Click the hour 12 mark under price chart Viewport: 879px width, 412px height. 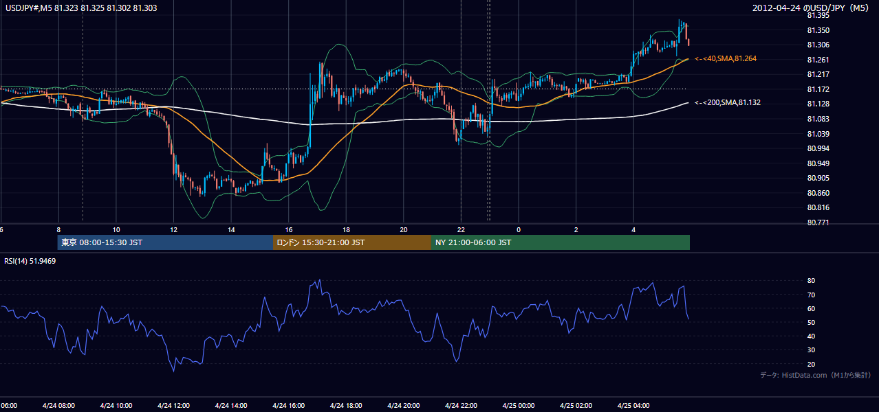pyautogui.click(x=174, y=229)
